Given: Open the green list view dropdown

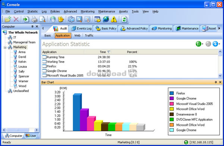Looking at the screenshot, I should tap(199, 44).
